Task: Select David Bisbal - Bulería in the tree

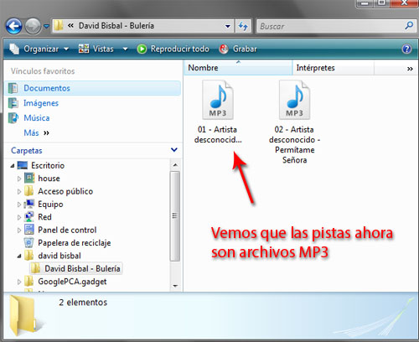Action: tap(82, 268)
